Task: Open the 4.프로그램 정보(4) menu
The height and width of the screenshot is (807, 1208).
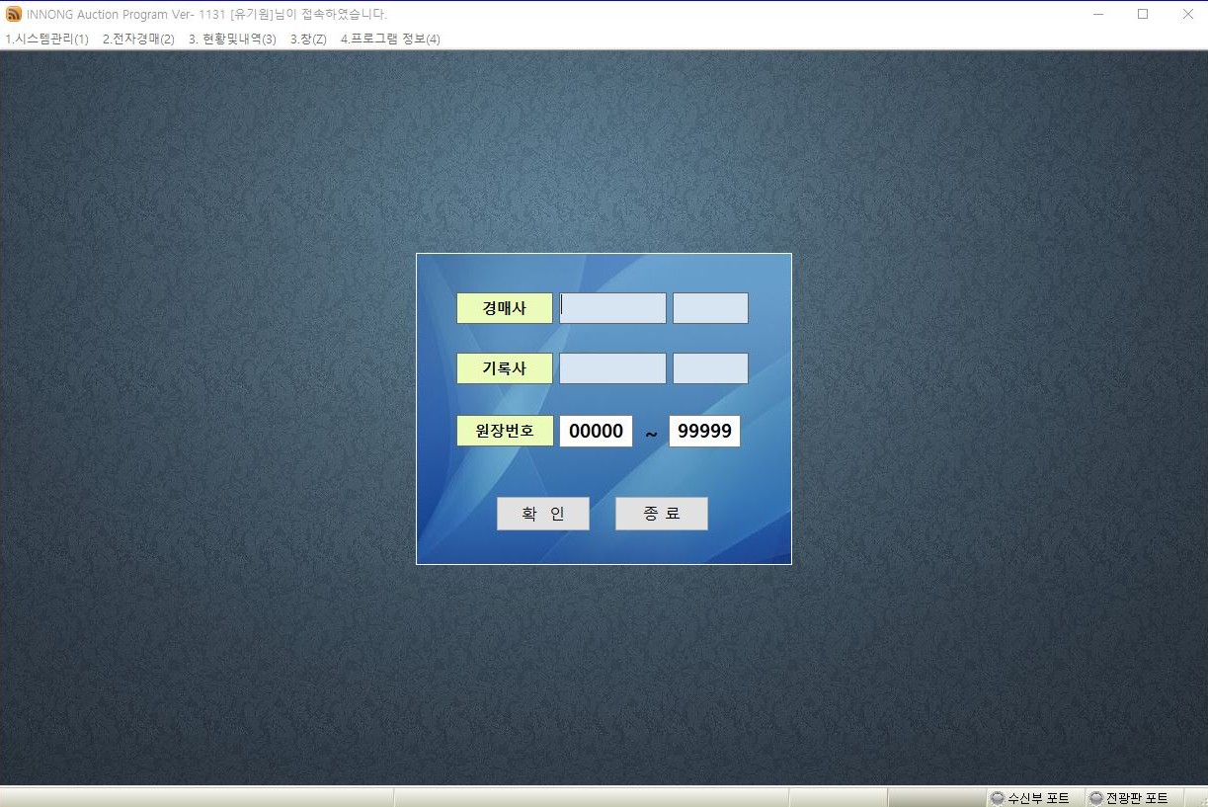Action: 390,40
